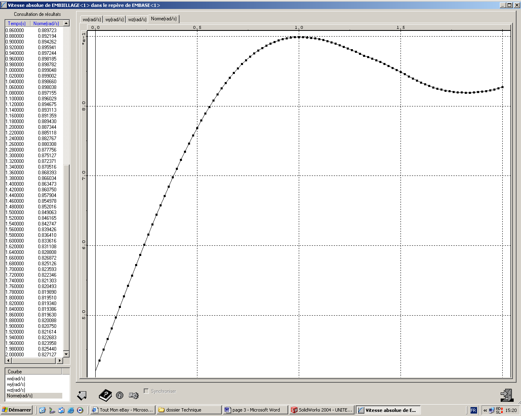This screenshot has width=521, height=416.
Task: Open dossier Technique folder in taskbar
Action: 189,410
